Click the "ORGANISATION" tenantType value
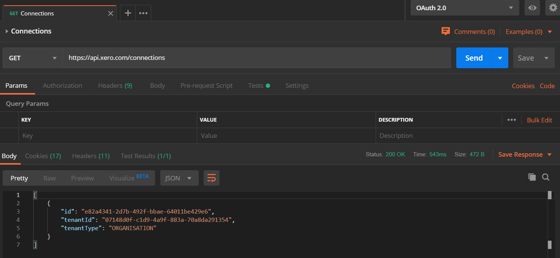 click(x=132, y=228)
